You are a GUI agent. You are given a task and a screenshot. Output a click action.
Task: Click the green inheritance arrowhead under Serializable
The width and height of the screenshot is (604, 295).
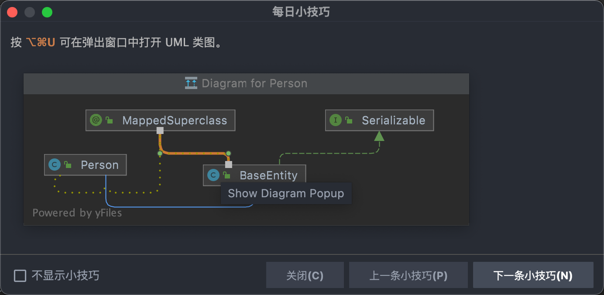coord(379,136)
